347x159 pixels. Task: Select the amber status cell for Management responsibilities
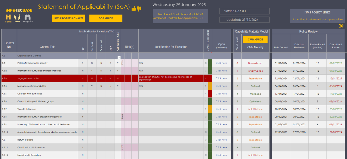(210, 86)
